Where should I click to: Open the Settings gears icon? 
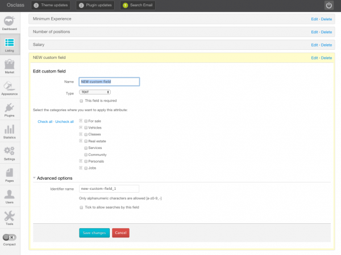[x=10, y=152]
